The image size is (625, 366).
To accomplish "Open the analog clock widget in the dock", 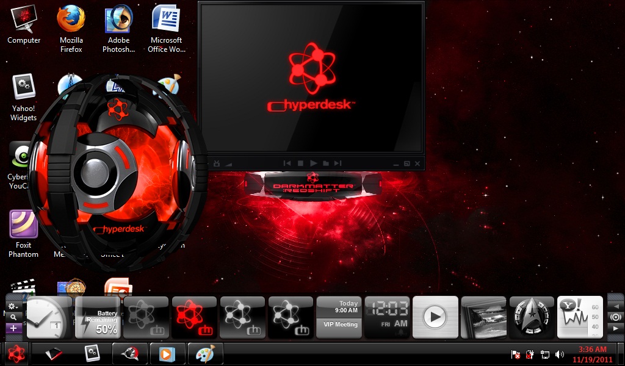I will point(49,317).
